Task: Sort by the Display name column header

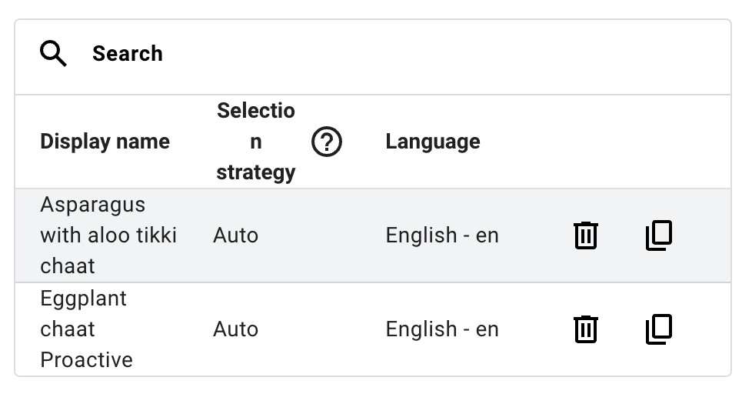Action: coord(105,142)
